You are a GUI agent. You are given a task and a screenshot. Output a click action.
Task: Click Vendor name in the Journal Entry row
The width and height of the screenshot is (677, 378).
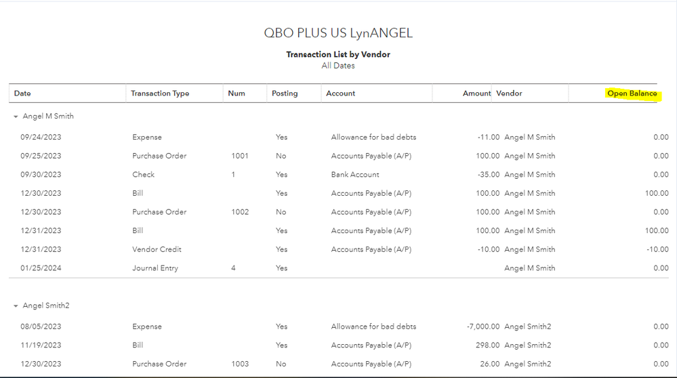point(530,268)
